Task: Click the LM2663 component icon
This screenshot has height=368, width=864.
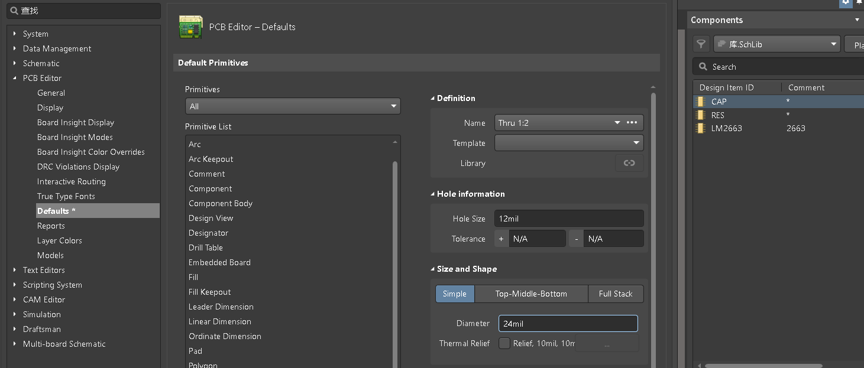Action: (701, 128)
